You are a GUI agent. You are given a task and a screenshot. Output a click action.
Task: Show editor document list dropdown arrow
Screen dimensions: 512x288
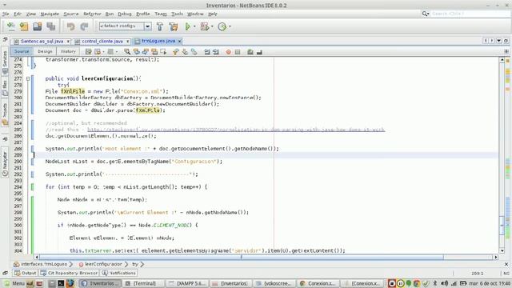point(499,41)
